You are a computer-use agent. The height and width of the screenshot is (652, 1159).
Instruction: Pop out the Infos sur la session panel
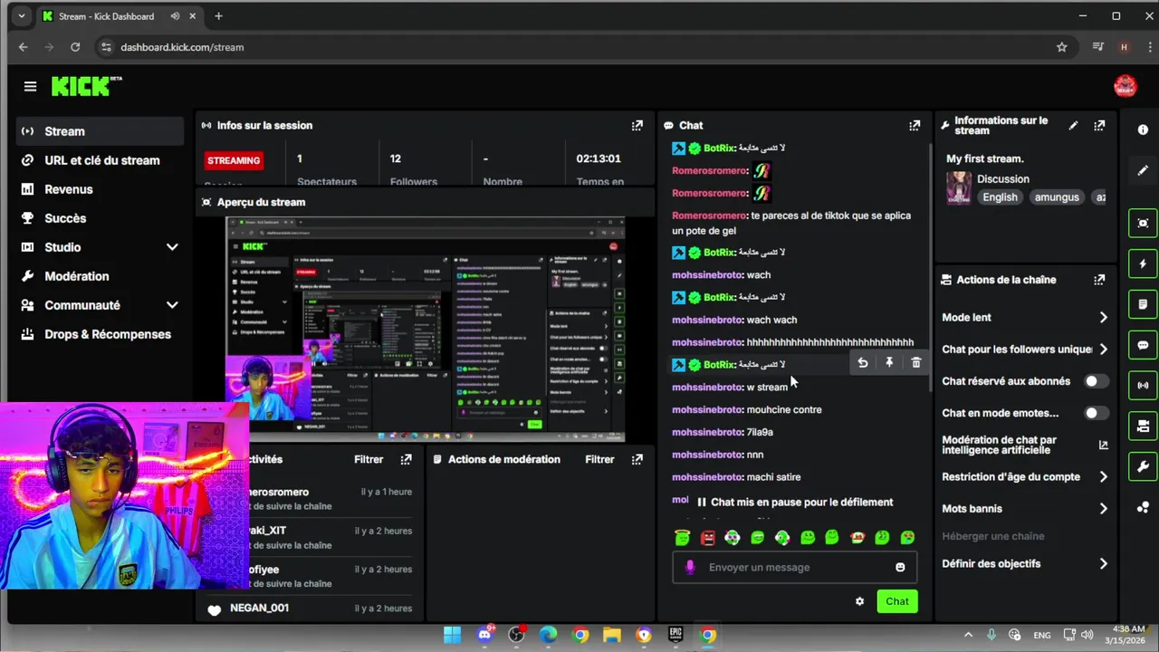pos(637,126)
